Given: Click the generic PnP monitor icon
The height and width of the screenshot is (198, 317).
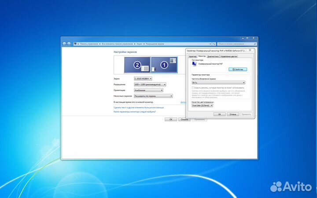Looking at the screenshot, I should pyautogui.click(x=195, y=64).
